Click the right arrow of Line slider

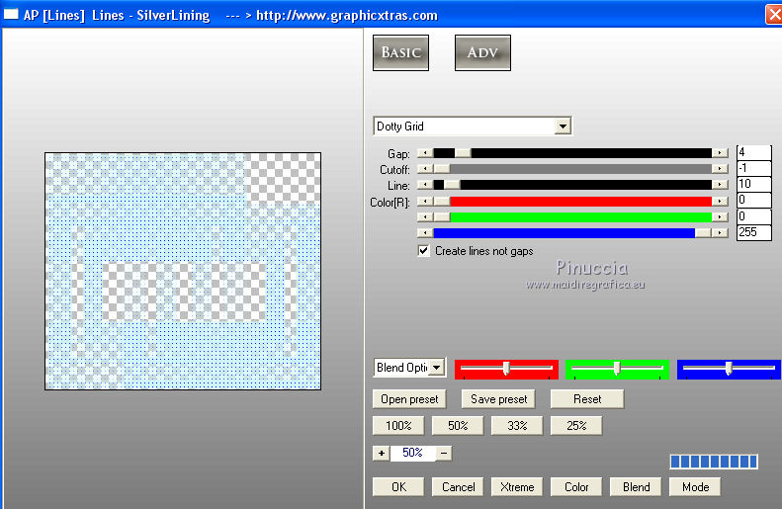coord(720,185)
